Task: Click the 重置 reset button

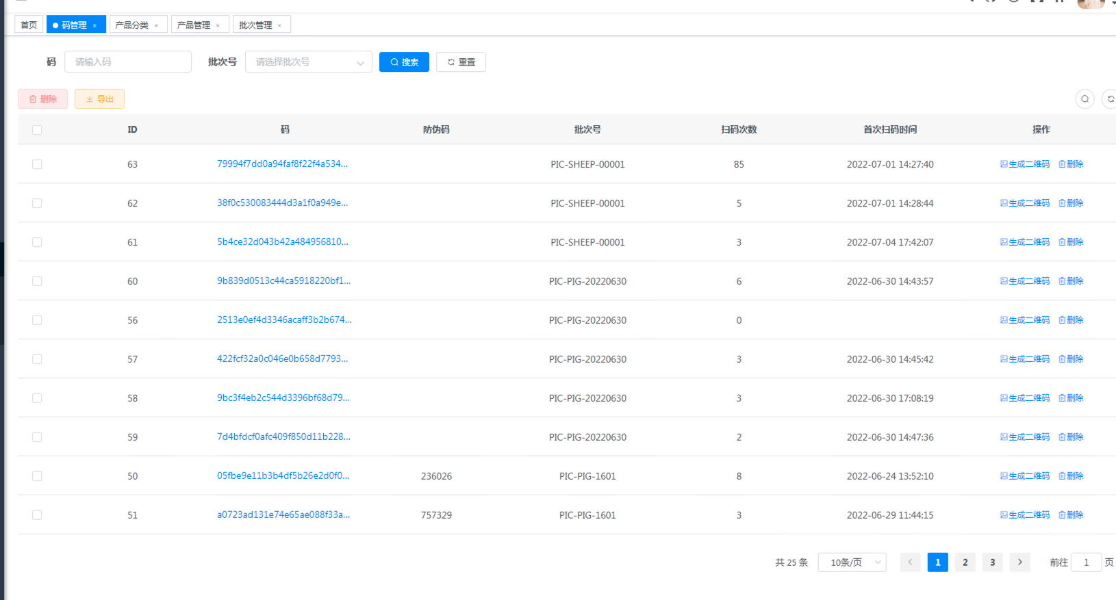Action: 461,62
